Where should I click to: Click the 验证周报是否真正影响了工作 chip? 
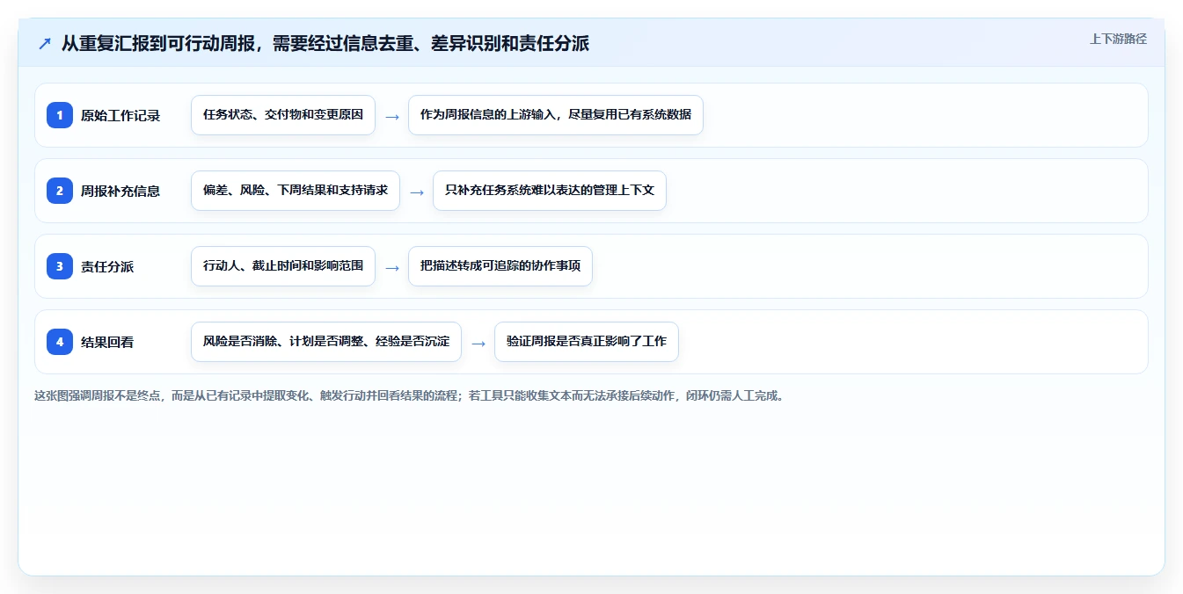[587, 342]
